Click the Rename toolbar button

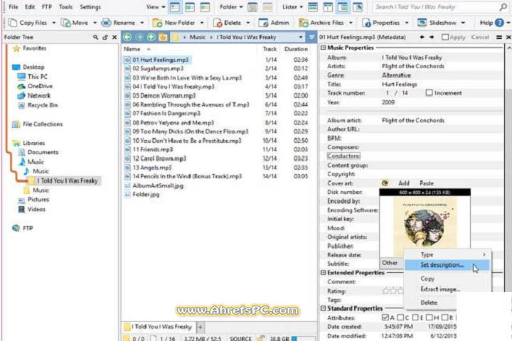pos(118,23)
